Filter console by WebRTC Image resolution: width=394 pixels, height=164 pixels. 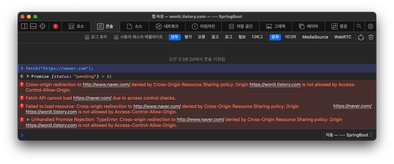(343, 37)
